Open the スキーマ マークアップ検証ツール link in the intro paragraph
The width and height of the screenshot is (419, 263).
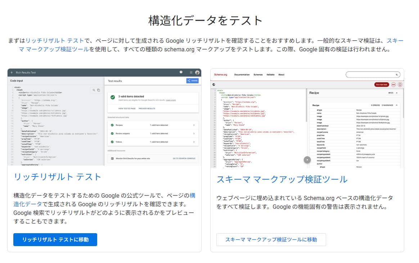[x=53, y=49]
